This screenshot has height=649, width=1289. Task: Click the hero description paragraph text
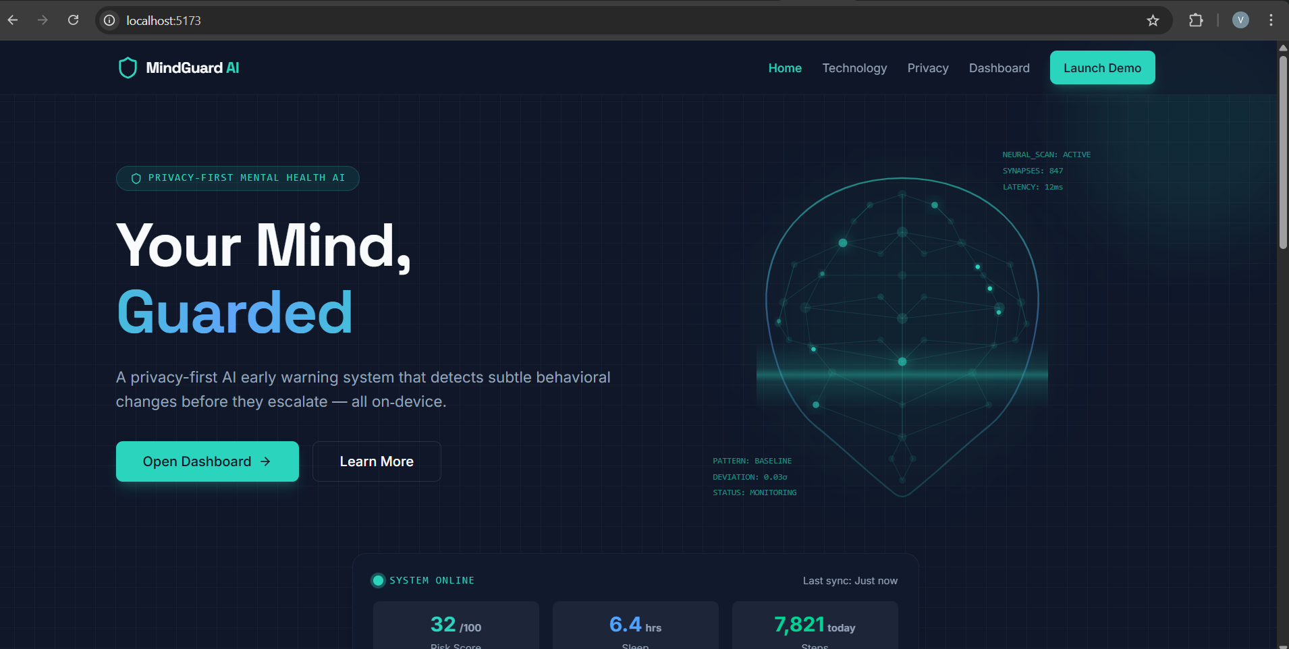pyautogui.click(x=363, y=389)
